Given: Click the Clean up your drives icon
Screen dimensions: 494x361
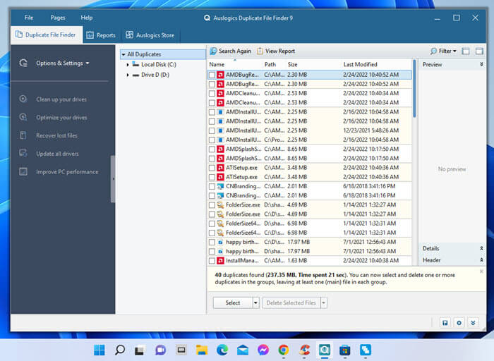Looking at the screenshot, I should 23,99.
